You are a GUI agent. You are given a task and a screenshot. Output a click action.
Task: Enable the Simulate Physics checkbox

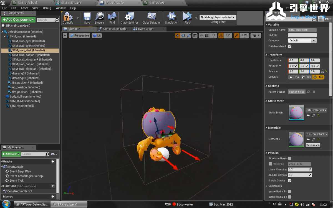click(x=290, y=158)
